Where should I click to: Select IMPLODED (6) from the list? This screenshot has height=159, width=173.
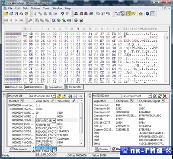pos(46,141)
